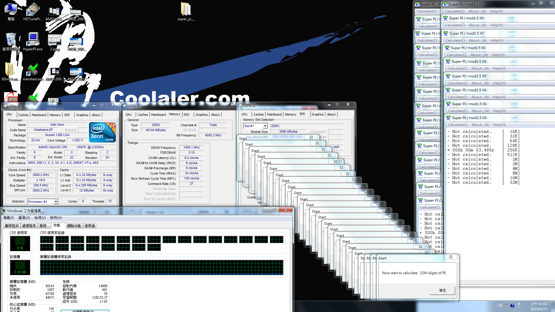Click the Name field showing Intel Xeon

(57, 125)
